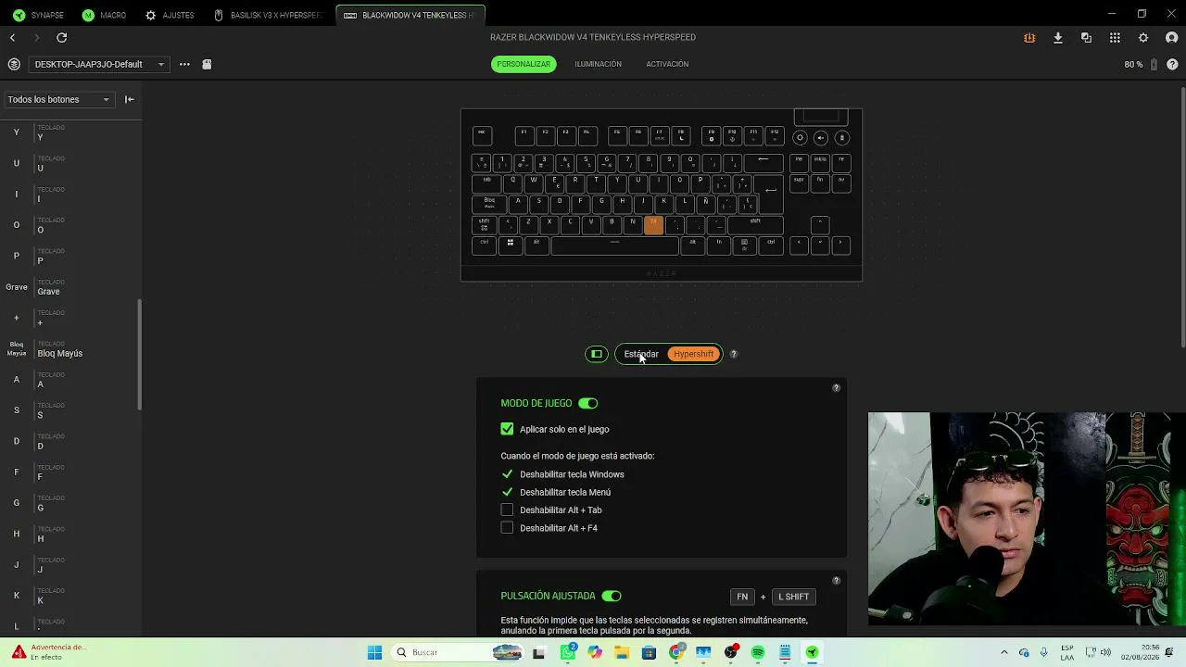Switch to the Basilisk V3 X Hyperspeed tab
Screen dimensions: 1186x667
point(269,15)
